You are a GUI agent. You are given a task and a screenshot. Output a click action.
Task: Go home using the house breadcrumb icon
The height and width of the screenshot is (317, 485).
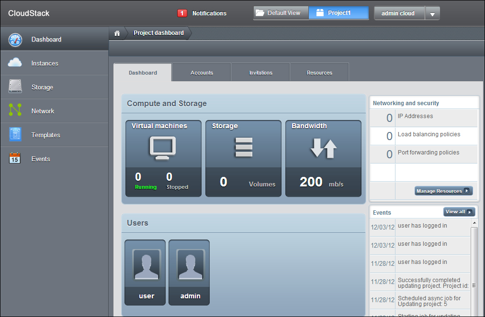pyautogui.click(x=117, y=33)
